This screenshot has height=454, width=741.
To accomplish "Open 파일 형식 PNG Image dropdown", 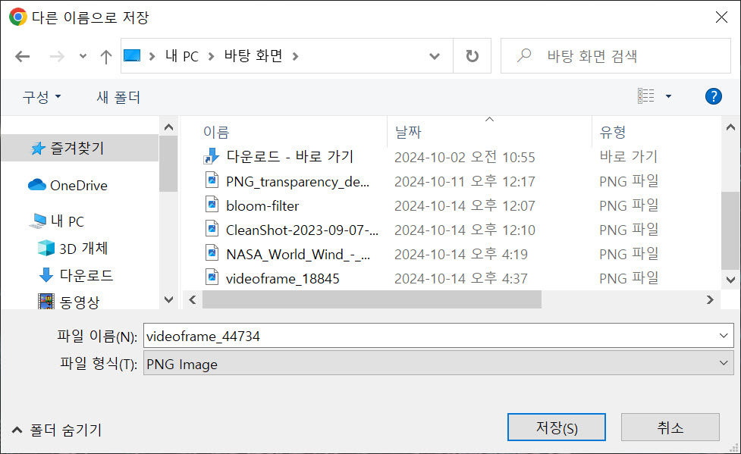I will (438, 363).
